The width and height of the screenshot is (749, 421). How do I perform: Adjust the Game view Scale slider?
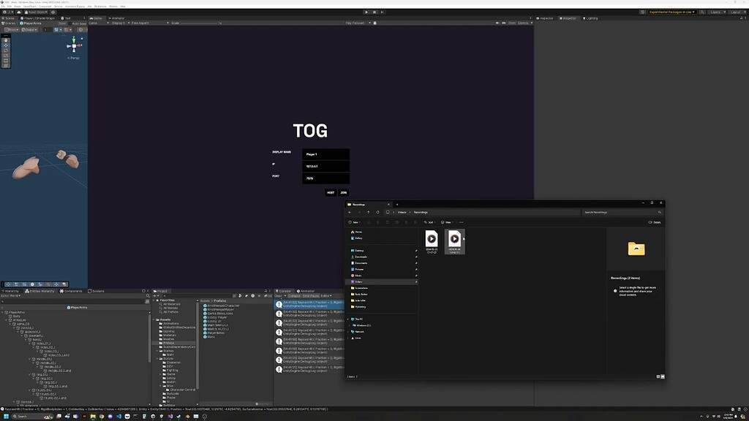[x=200, y=23]
